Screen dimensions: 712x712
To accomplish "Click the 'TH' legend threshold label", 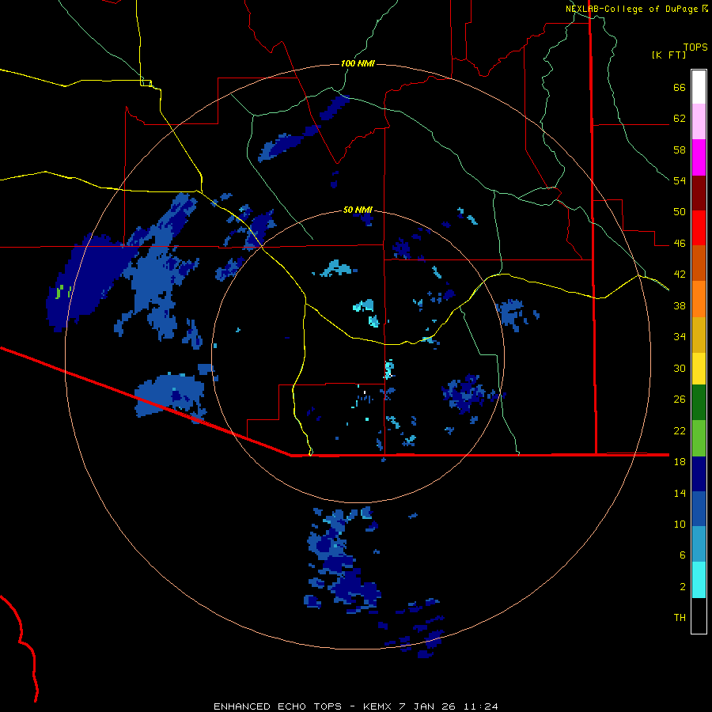I will pos(680,618).
